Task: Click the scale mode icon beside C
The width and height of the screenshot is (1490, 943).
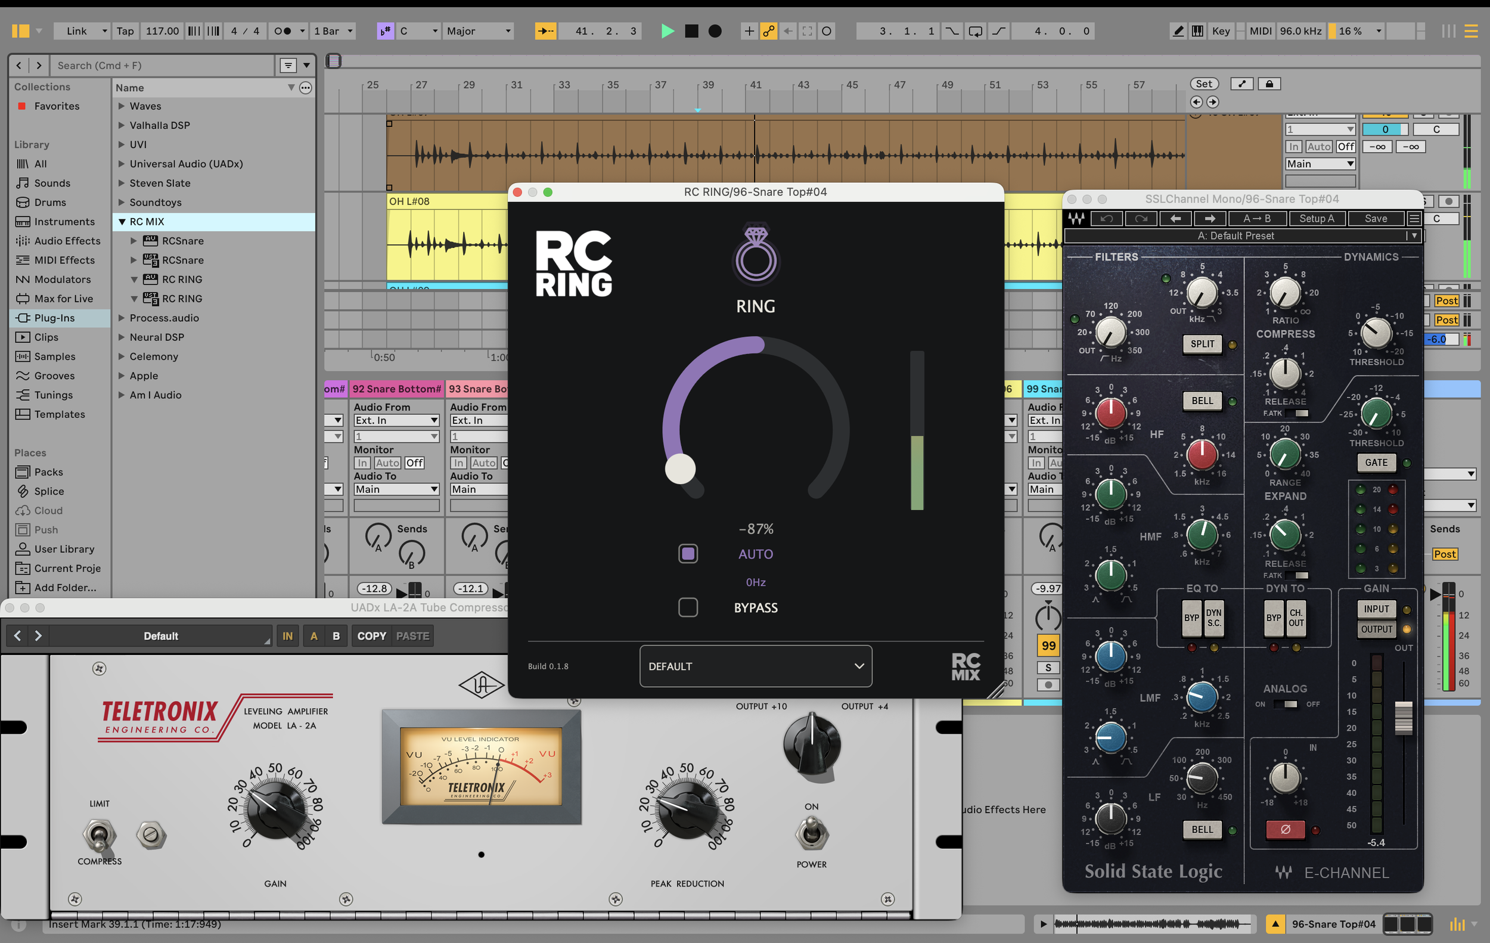Action: pos(385,31)
